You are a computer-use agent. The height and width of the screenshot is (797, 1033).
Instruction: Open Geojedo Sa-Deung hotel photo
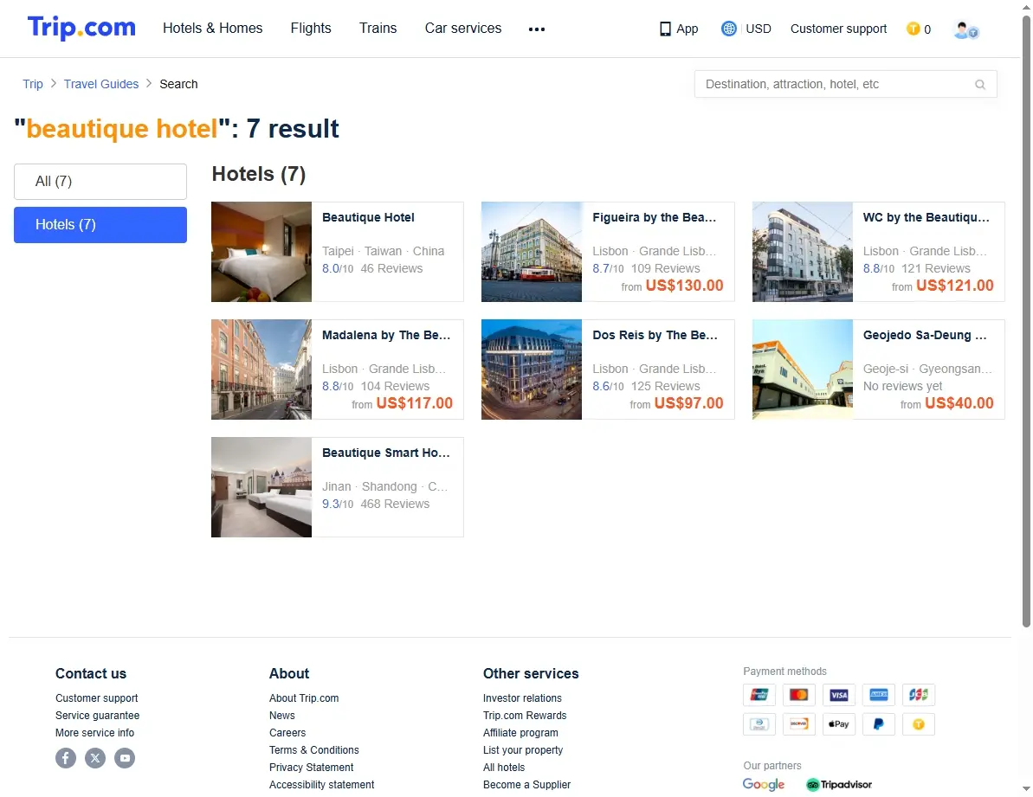tap(803, 370)
